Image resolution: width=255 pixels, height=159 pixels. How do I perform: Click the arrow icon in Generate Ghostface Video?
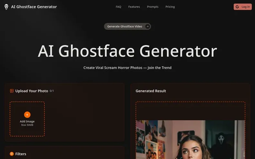tap(148, 26)
